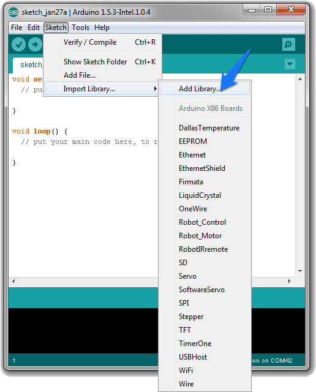Click the line number 1 in status bar
The width and height of the screenshot is (316, 392).
pos(14,361)
